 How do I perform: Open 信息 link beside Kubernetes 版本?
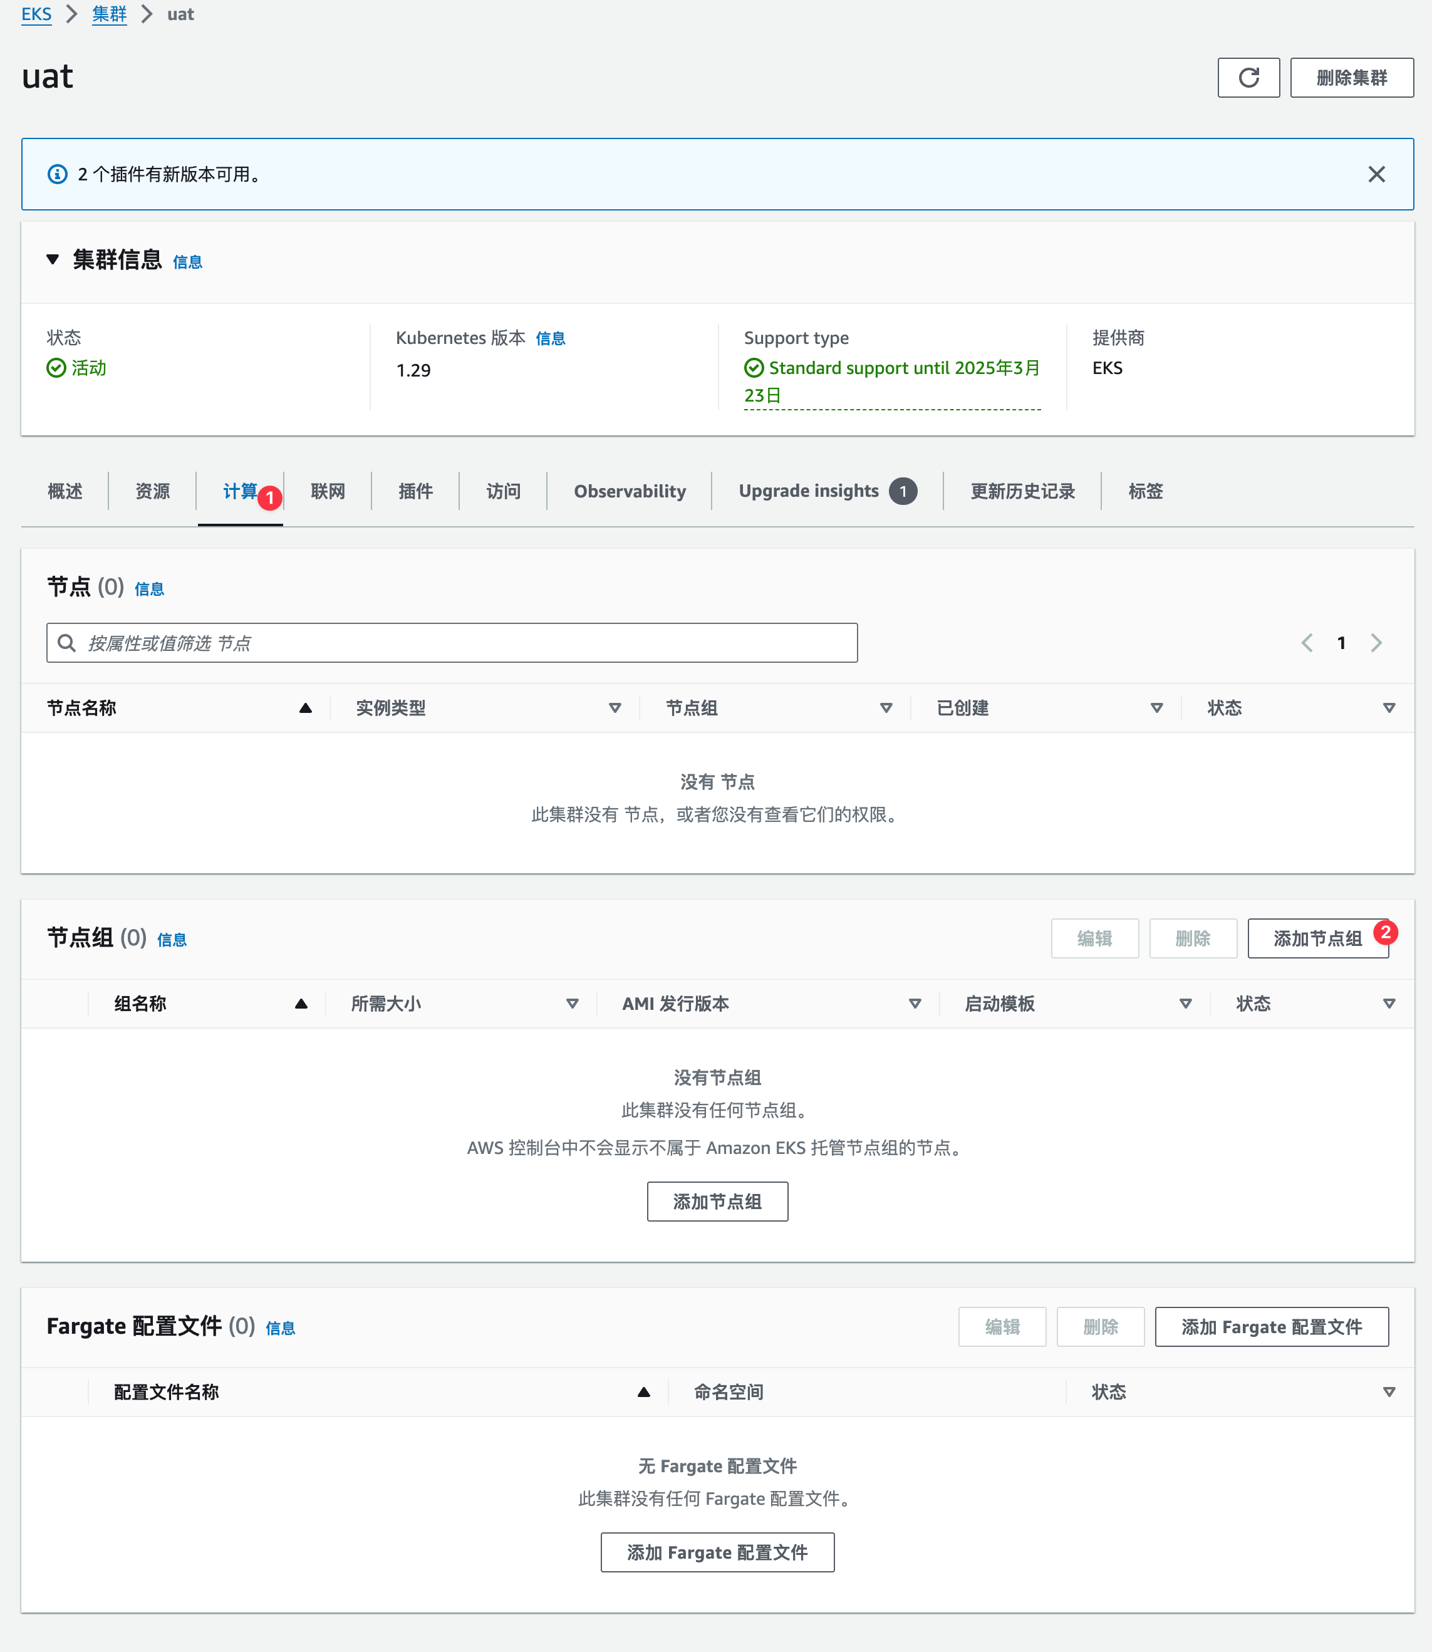click(550, 339)
